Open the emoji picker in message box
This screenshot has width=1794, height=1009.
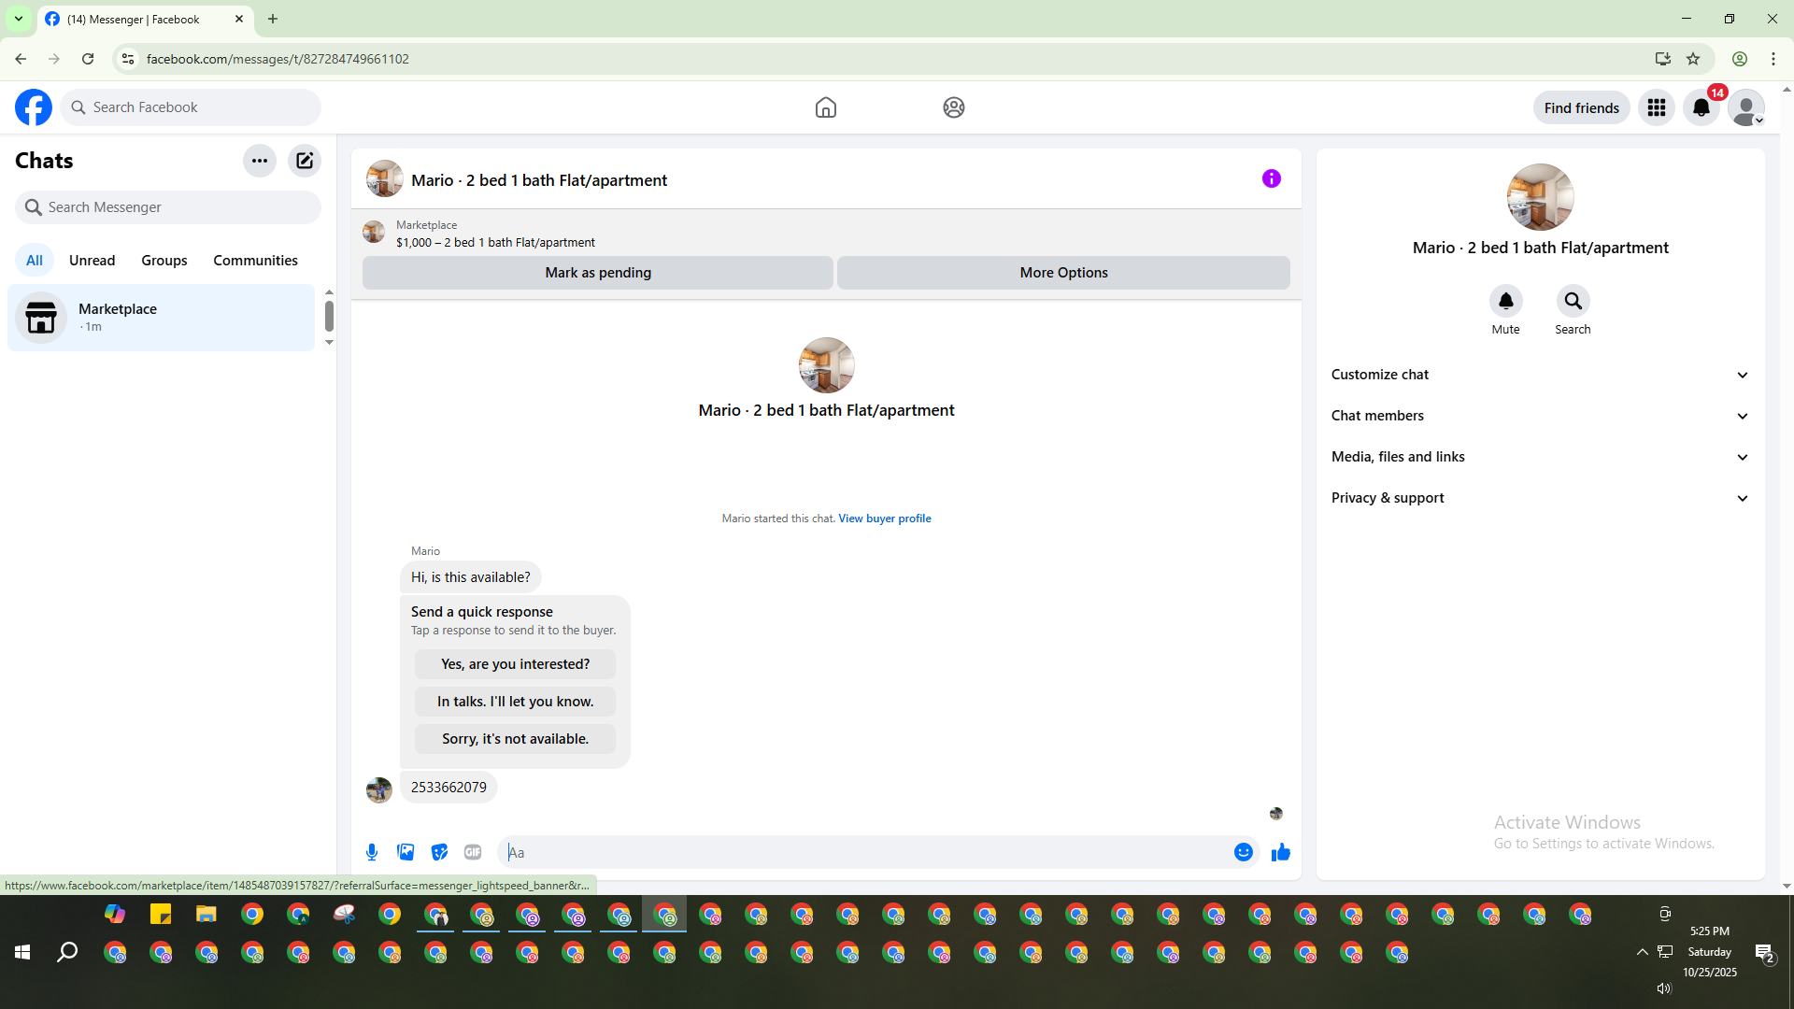point(1243,852)
